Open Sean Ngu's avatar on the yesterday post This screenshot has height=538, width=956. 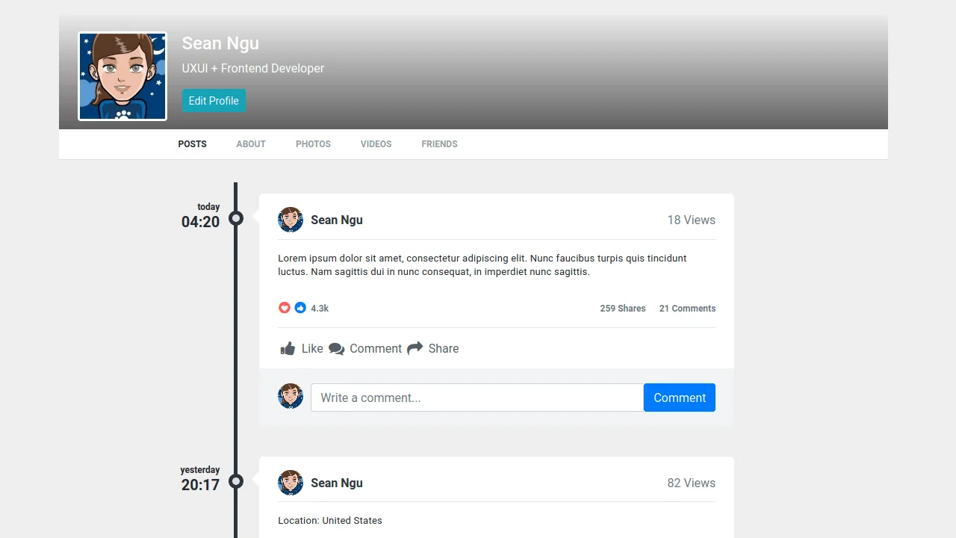pos(291,482)
